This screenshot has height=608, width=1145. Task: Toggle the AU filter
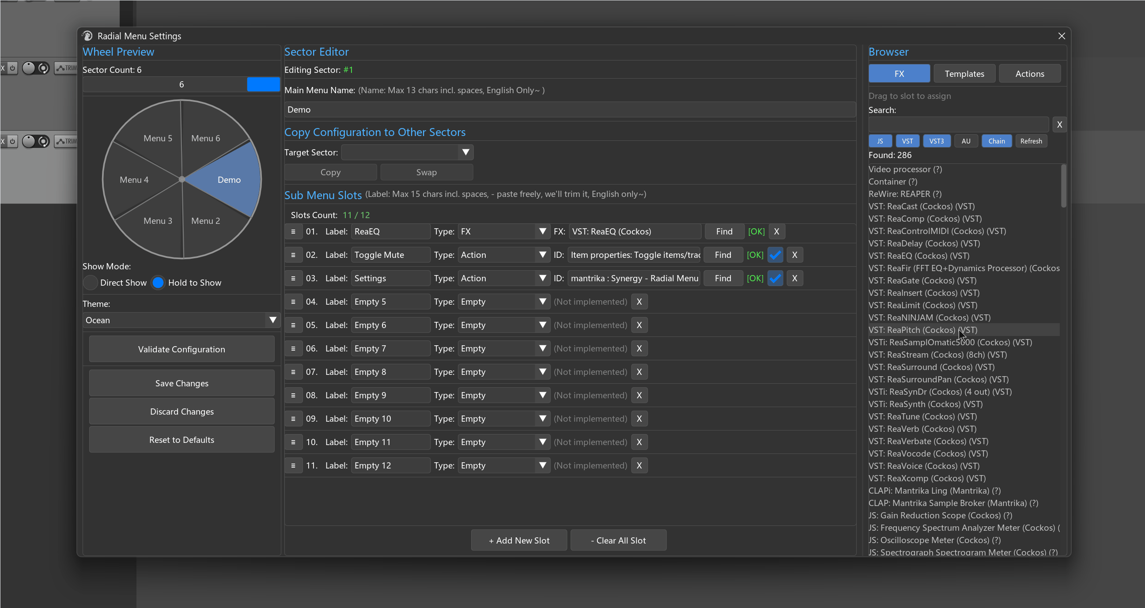[x=966, y=141]
